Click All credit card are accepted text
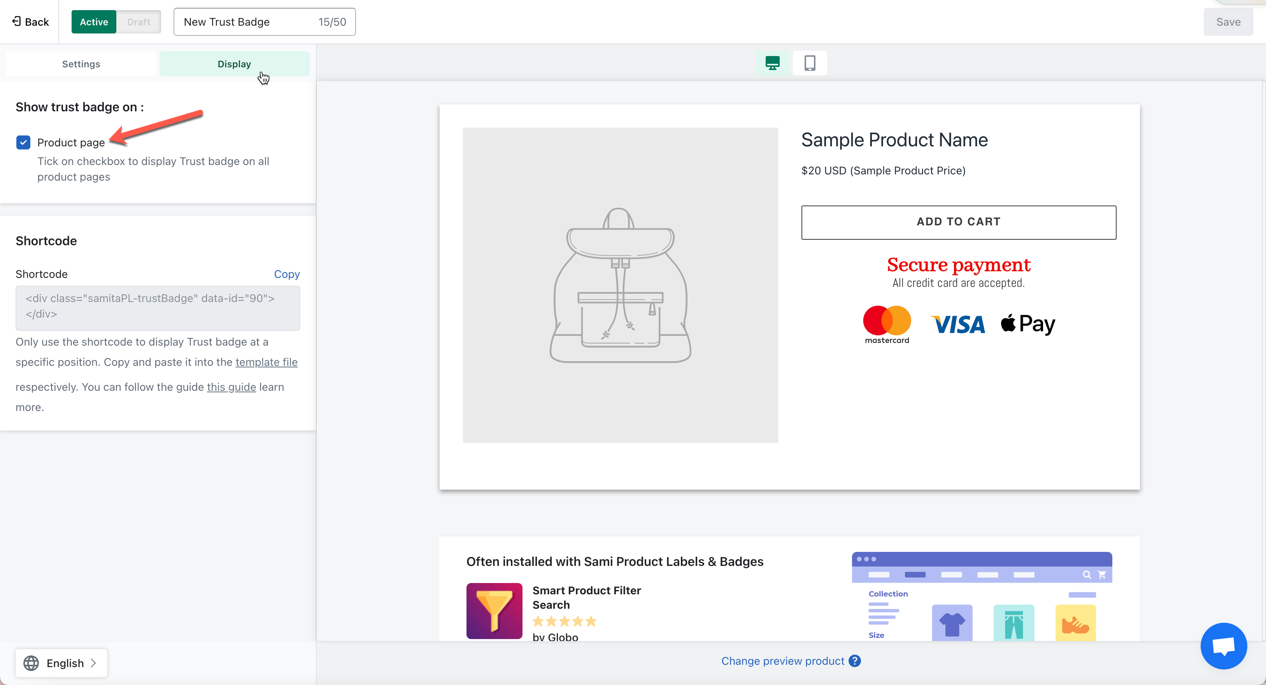1266x685 pixels. point(958,283)
